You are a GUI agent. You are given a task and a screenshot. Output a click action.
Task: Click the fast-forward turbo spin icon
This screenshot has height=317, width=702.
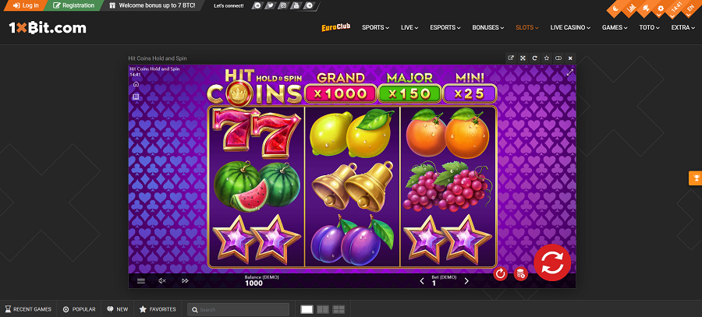(186, 281)
